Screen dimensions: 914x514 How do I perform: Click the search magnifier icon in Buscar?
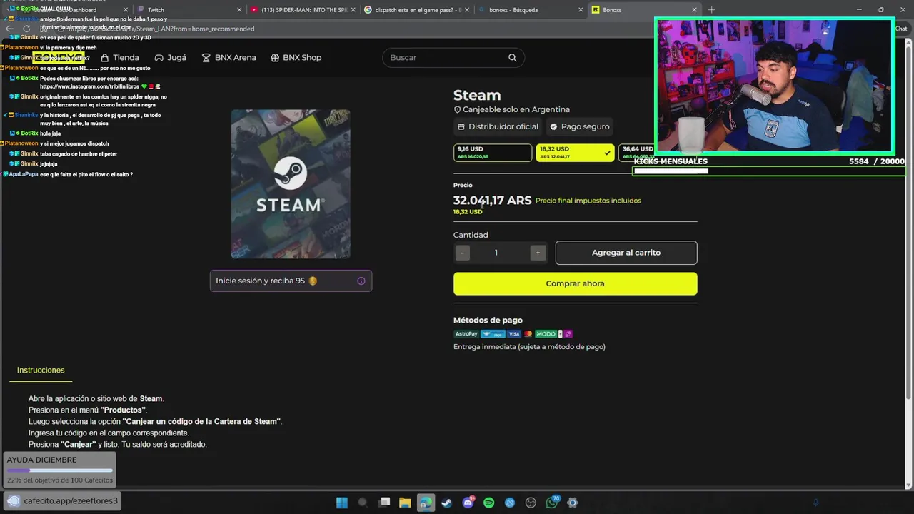(512, 57)
